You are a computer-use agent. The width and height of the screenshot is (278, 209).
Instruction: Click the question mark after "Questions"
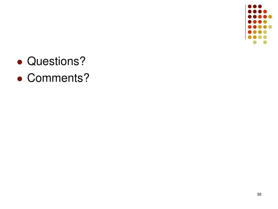pyautogui.click(x=83, y=61)
